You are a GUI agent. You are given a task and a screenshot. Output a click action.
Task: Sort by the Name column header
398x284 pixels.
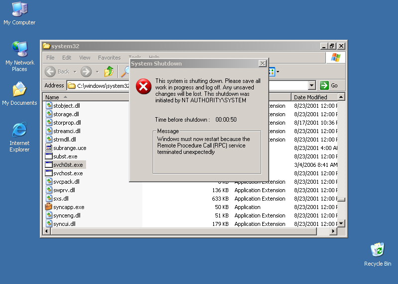[x=86, y=97]
